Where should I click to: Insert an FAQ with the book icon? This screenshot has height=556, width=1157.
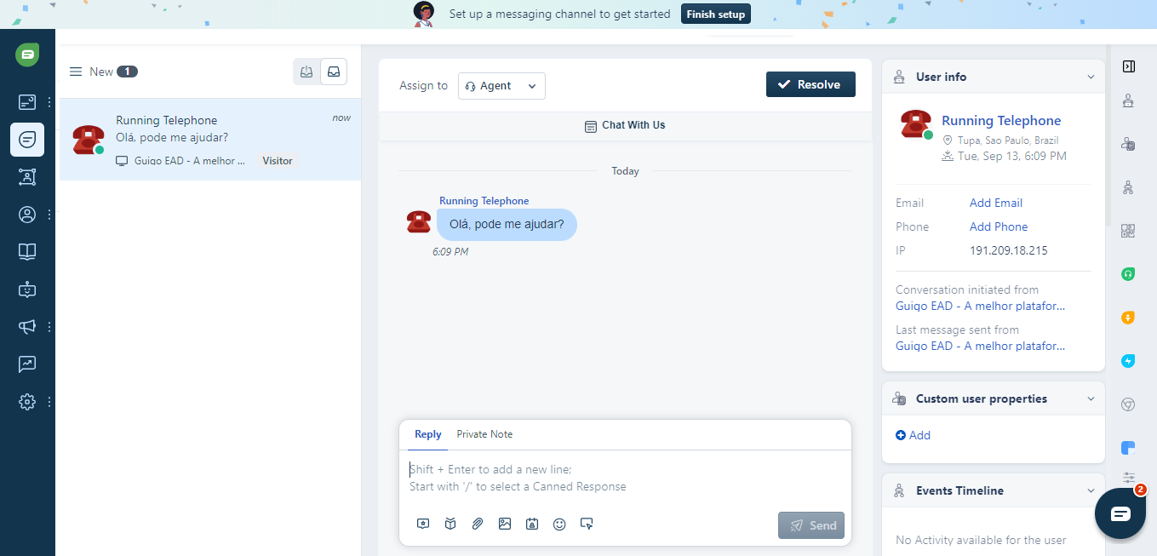pyautogui.click(x=450, y=524)
